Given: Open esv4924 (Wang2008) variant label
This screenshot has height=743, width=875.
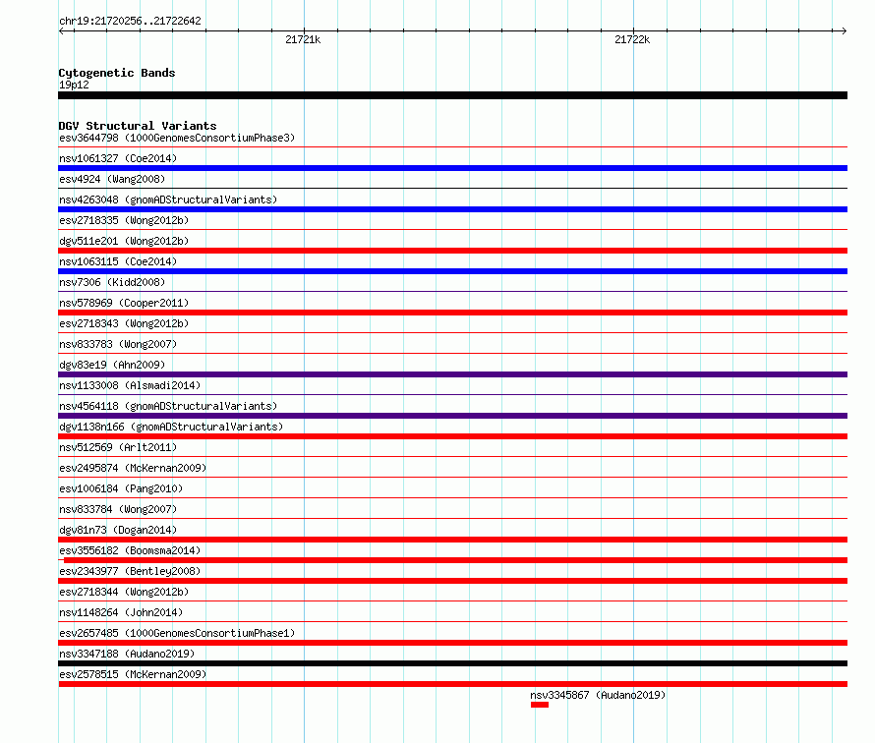Looking at the screenshot, I should point(112,179).
